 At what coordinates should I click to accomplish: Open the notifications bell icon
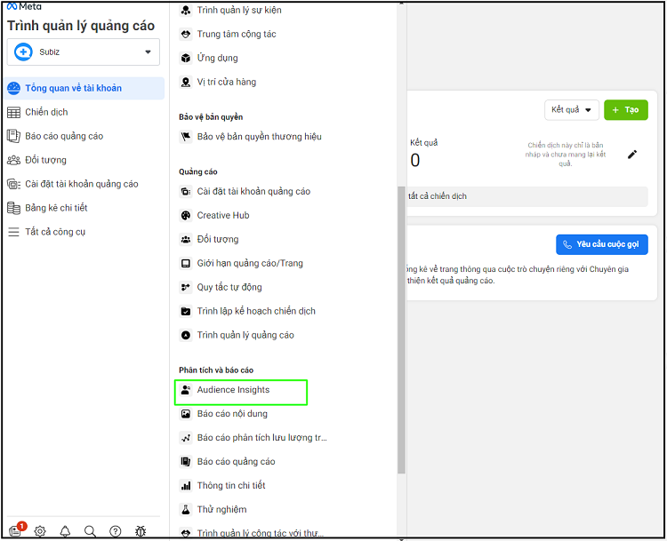pyautogui.click(x=65, y=531)
